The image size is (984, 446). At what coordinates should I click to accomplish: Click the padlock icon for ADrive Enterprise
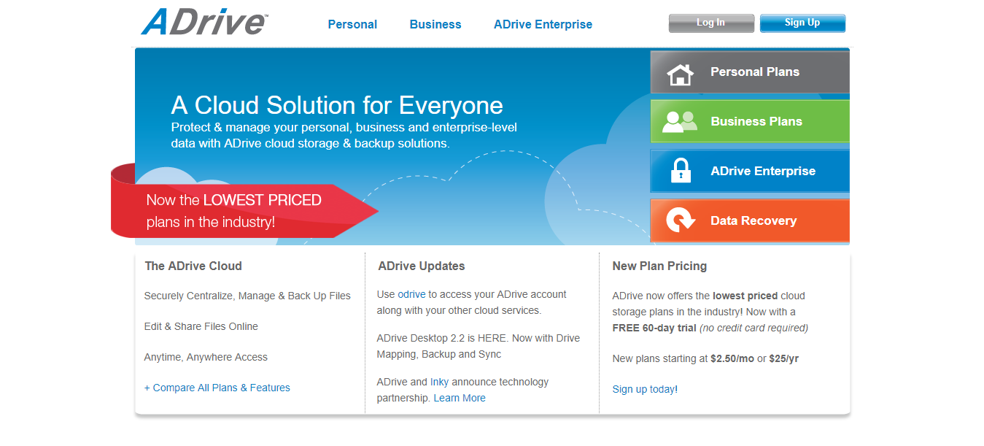coord(680,172)
